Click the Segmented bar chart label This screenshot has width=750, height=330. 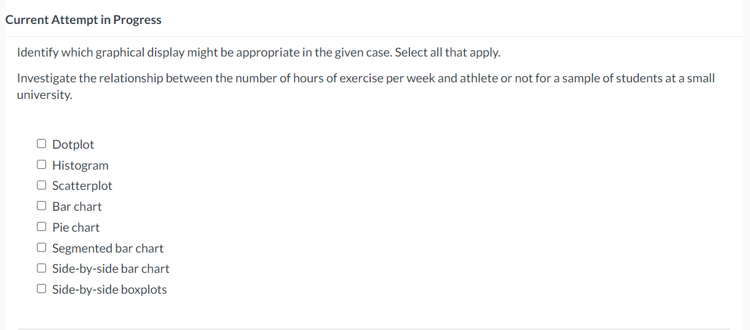108,248
